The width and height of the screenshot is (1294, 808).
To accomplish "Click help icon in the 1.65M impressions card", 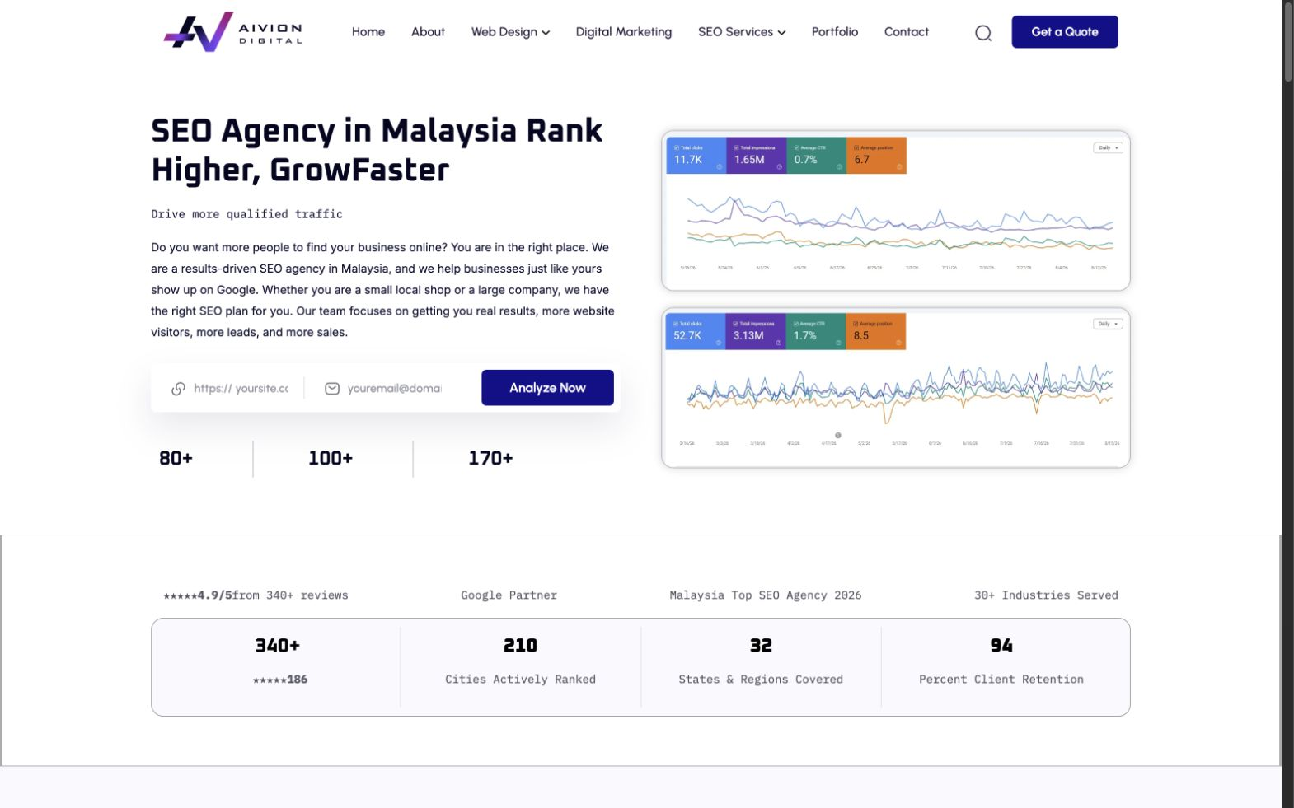I will click(779, 167).
